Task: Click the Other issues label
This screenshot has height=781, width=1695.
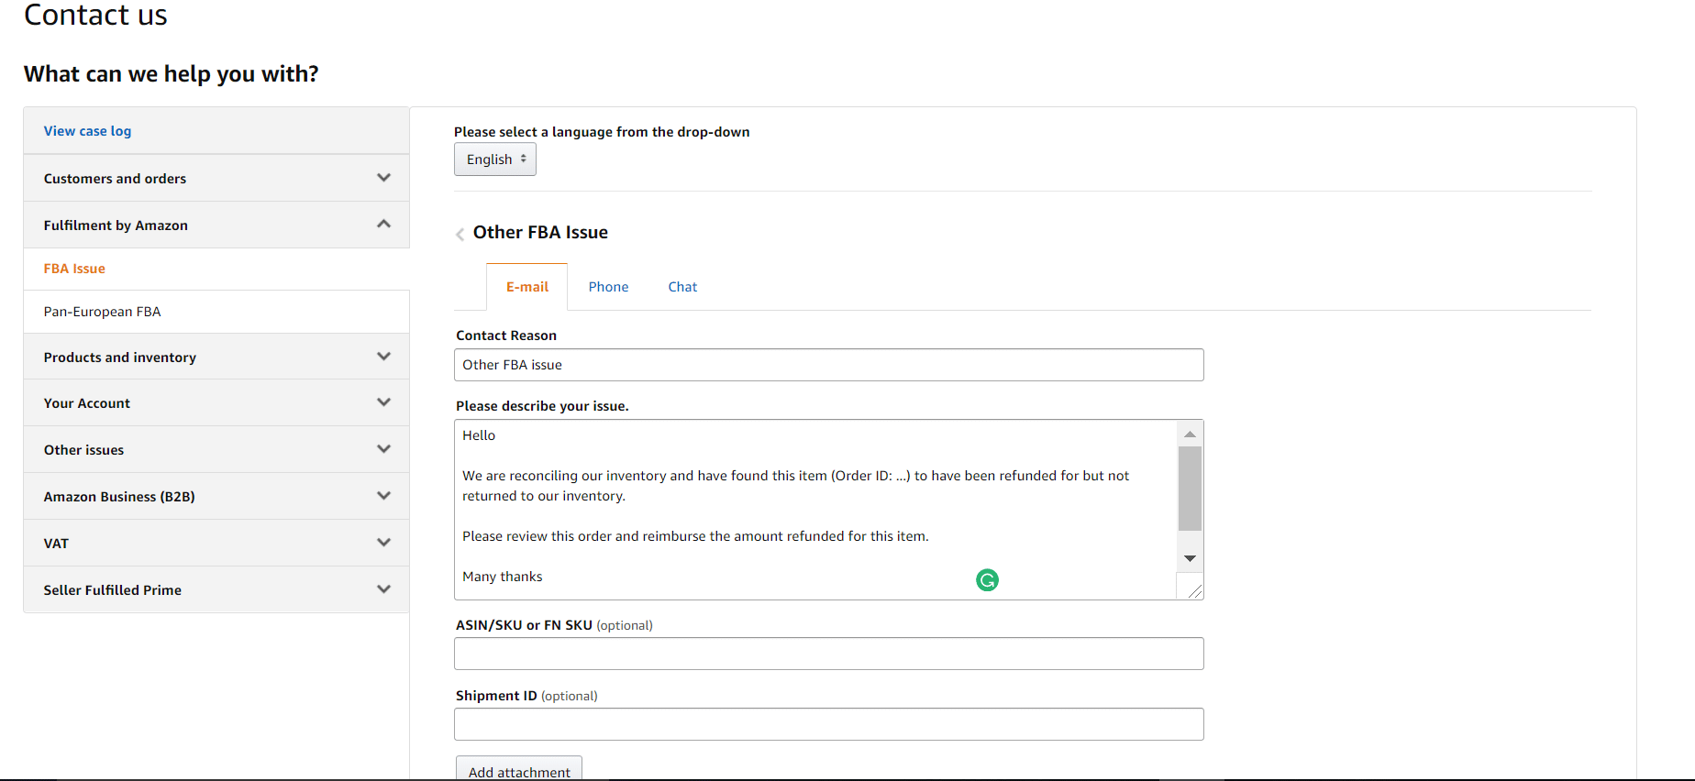Action: tap(83, 450)
